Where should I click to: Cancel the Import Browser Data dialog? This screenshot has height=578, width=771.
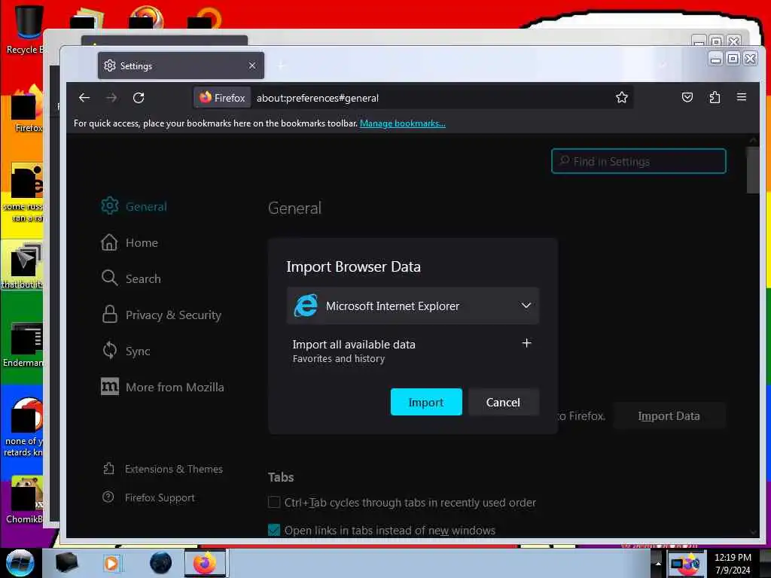pyautogui.click(x=503, y=402)
